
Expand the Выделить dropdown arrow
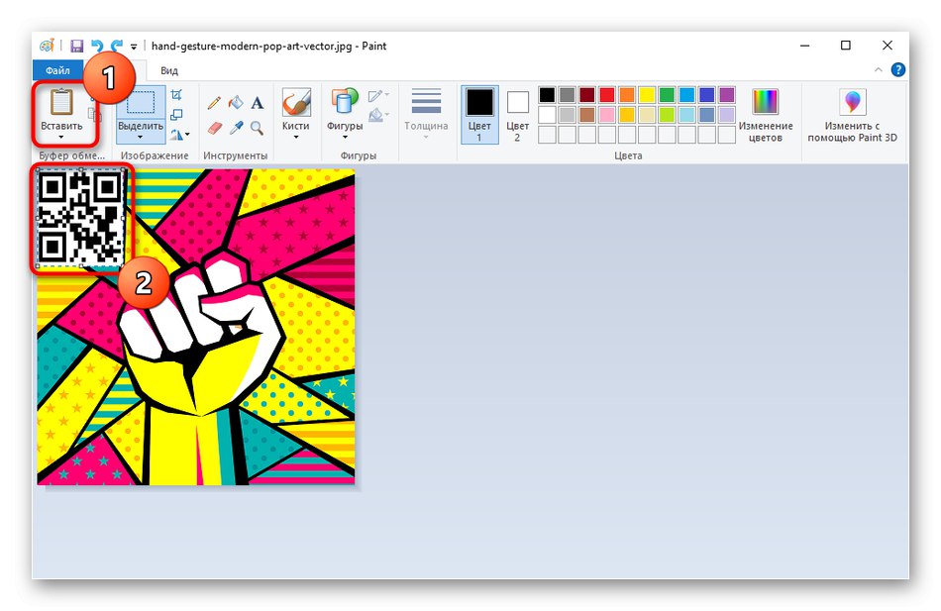[x=141, y=138]
